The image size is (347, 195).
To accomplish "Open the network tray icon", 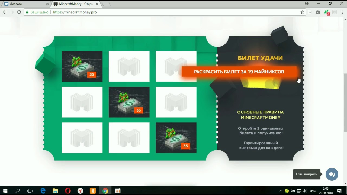I will point(299,191).
